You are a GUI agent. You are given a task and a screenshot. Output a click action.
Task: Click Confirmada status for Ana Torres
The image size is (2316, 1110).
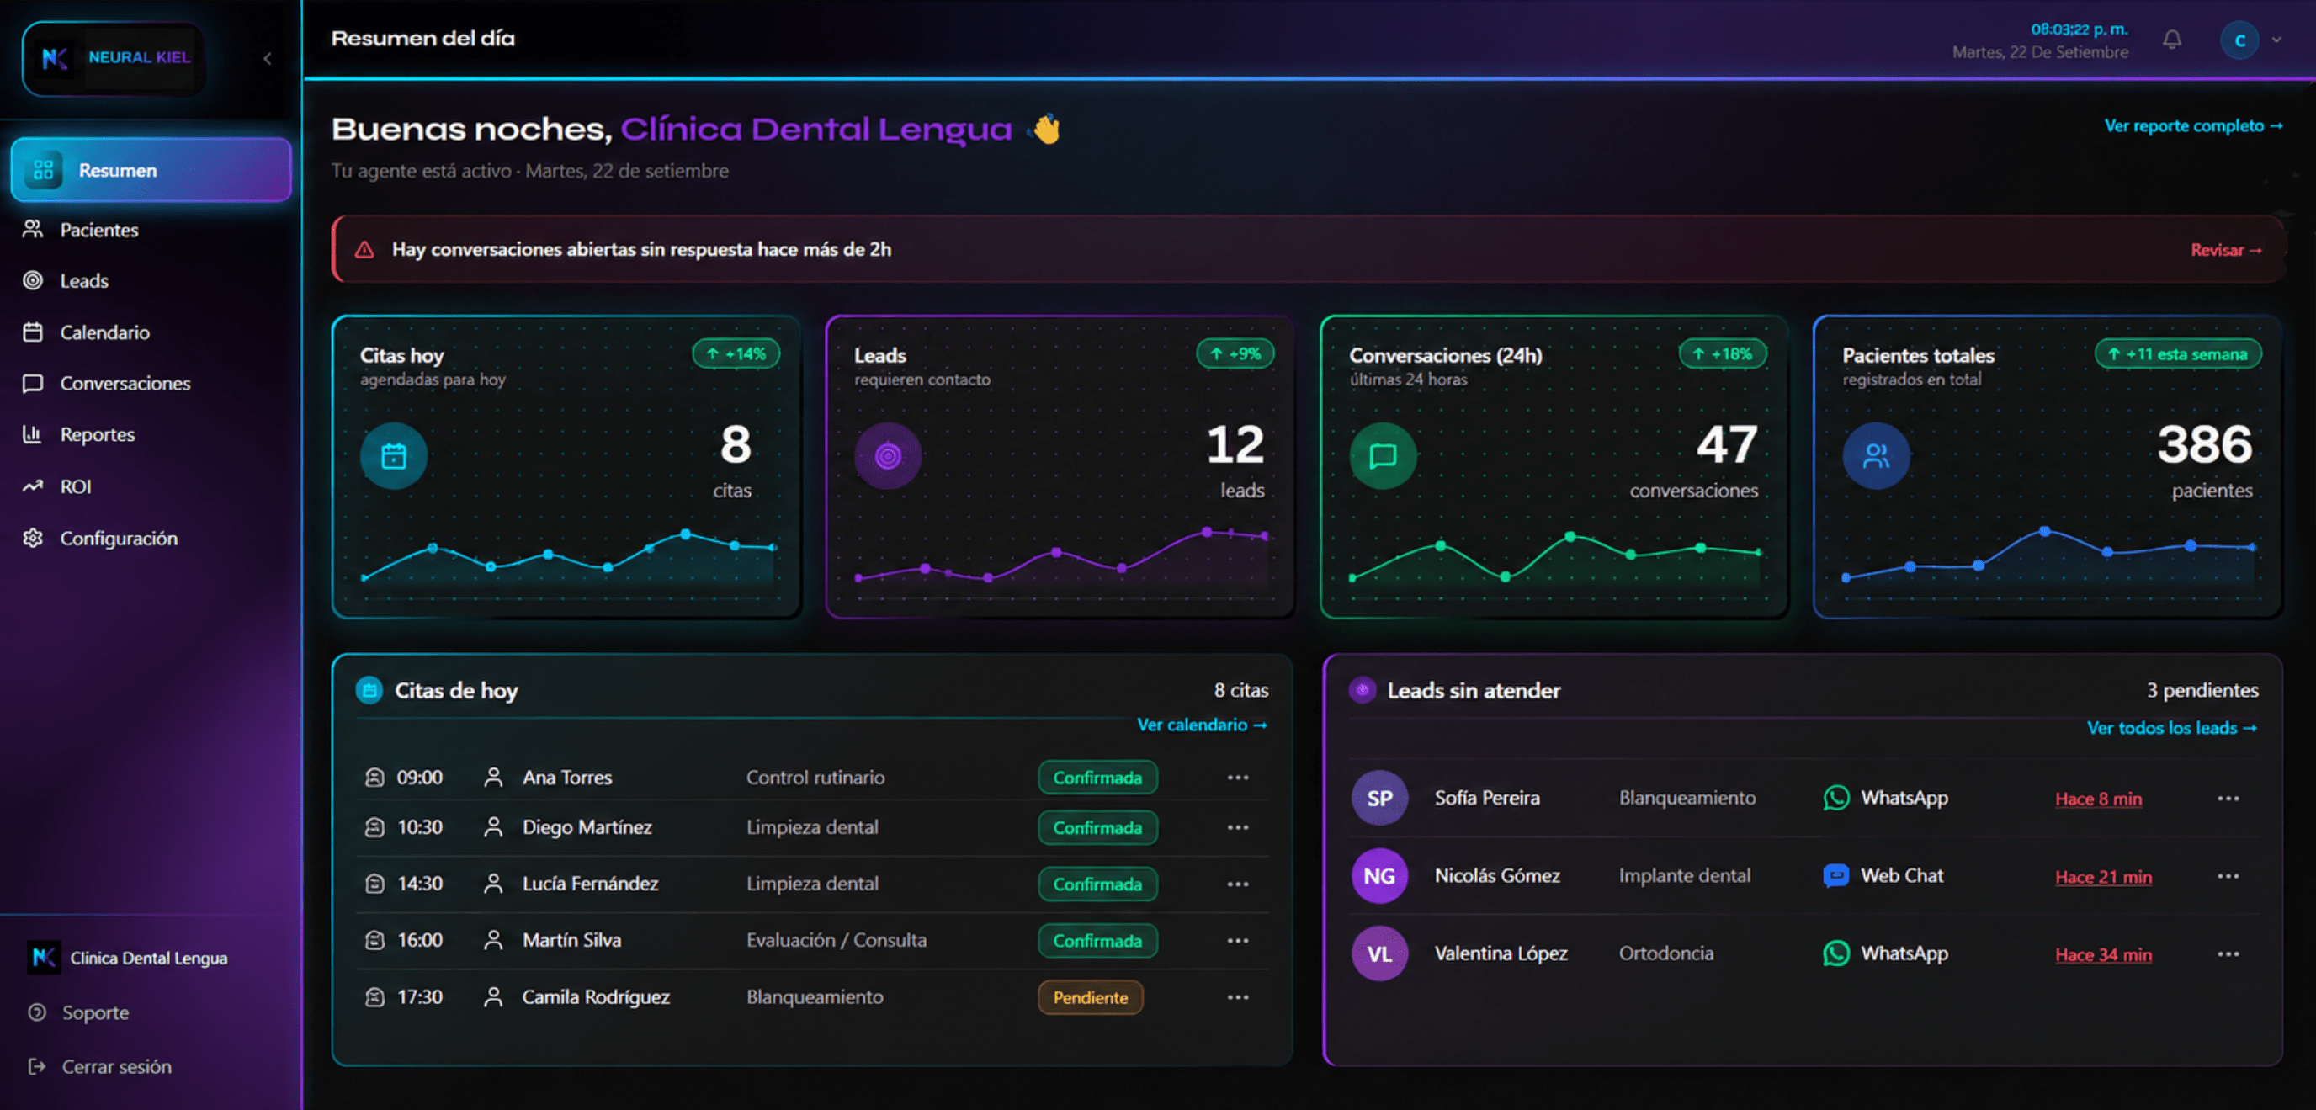[1097, 778]
